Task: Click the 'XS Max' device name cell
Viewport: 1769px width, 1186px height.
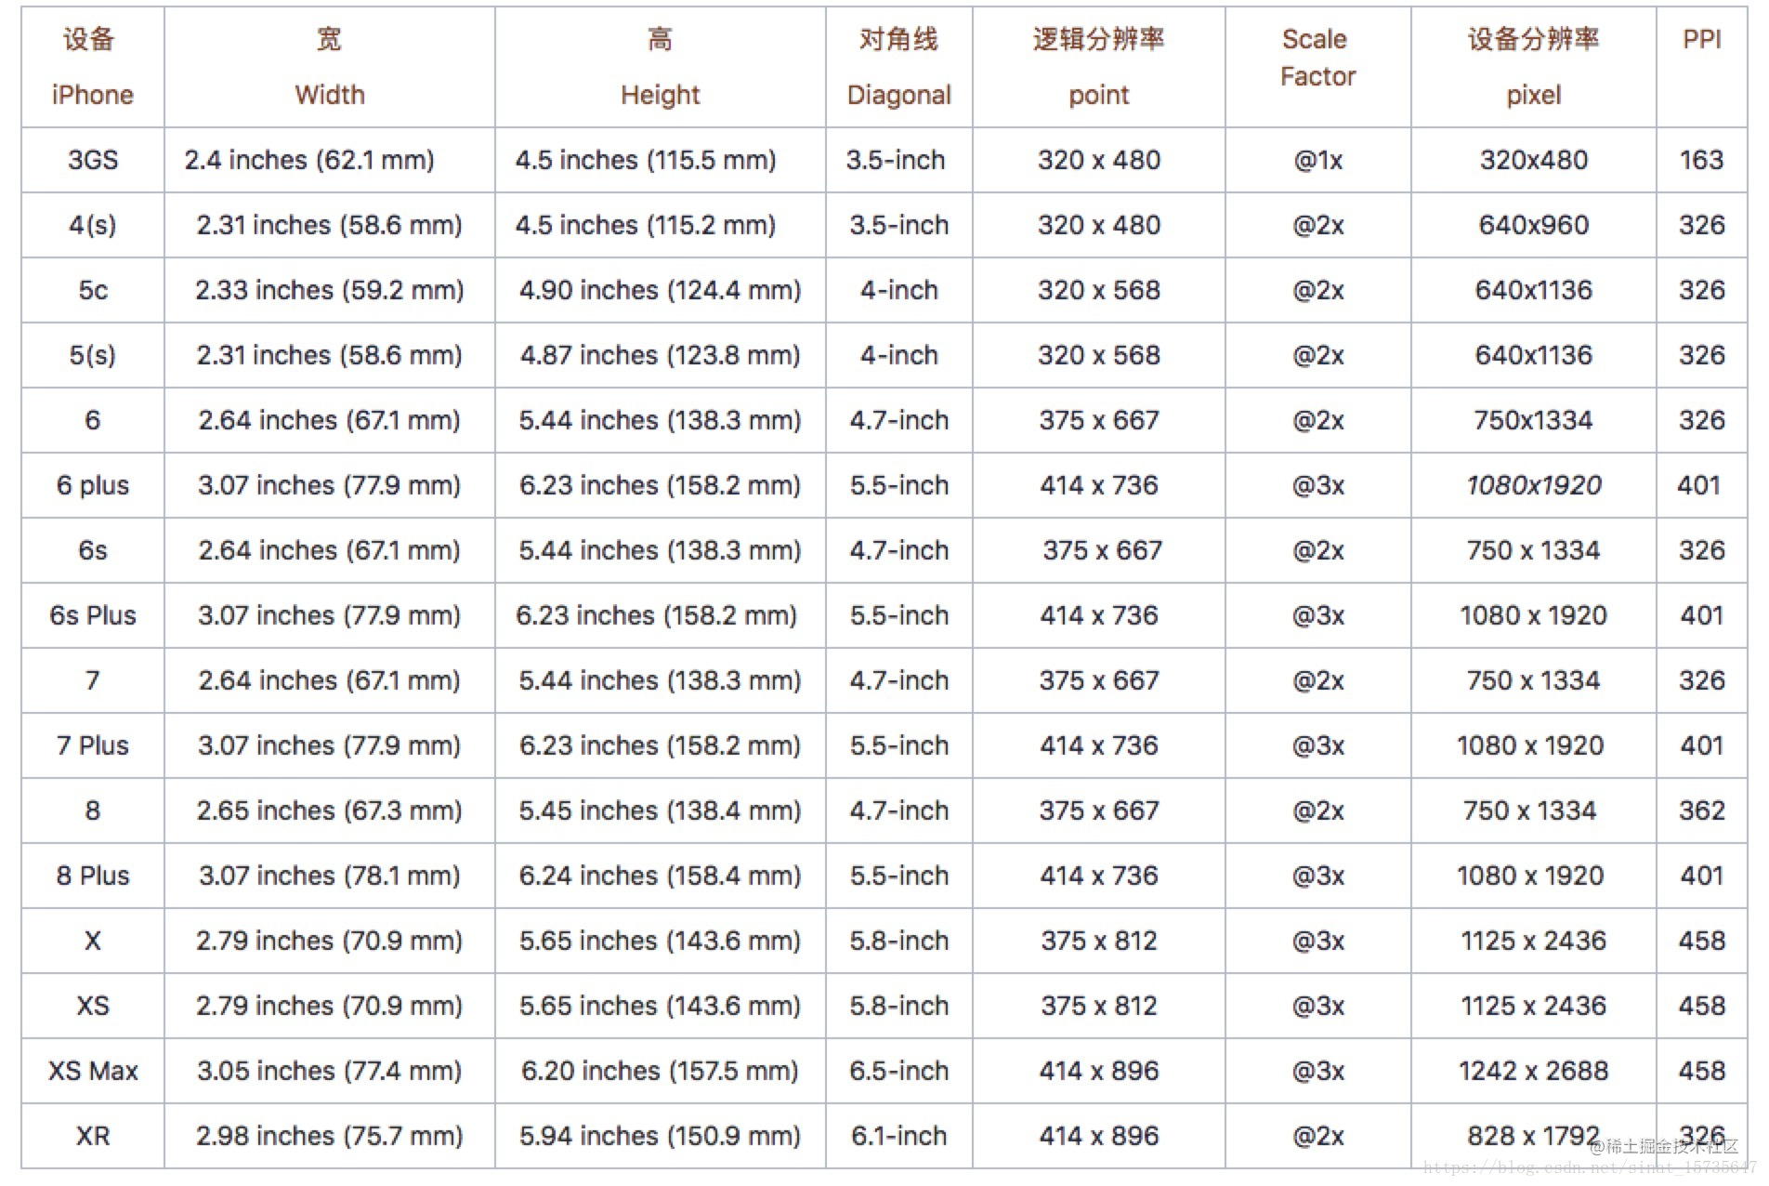Action: click(x=93, y=1071)
